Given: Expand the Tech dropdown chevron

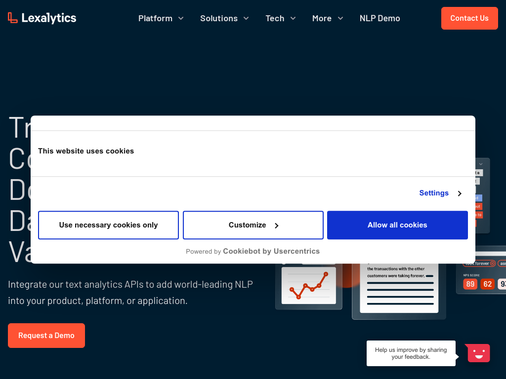Looking at the screenshot, I should tap(293, 18).
